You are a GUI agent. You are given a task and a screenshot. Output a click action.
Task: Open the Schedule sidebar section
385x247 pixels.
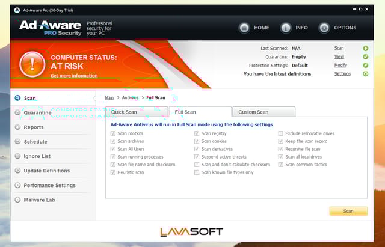[53, 141]
